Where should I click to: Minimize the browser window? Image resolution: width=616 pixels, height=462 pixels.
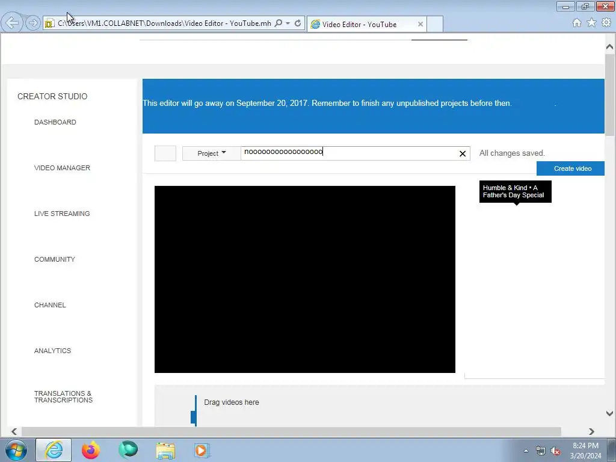tap(565, 7)
